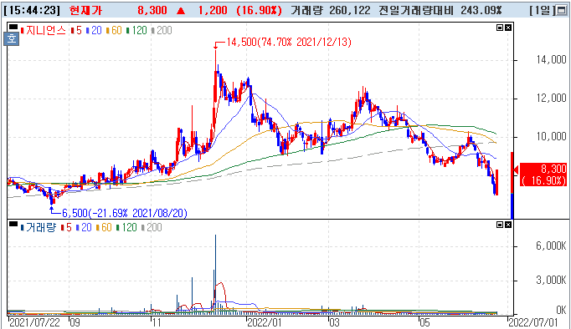Click the 2022/01 date axis label
The height and width of the screenshot is (329, 571).
point(265,322)
